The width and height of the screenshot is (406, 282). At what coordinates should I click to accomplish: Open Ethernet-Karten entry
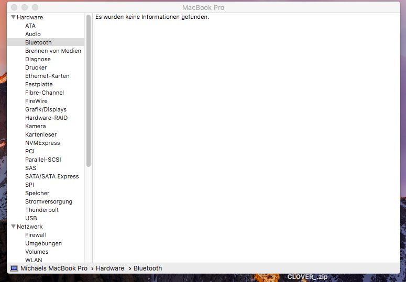47,76
